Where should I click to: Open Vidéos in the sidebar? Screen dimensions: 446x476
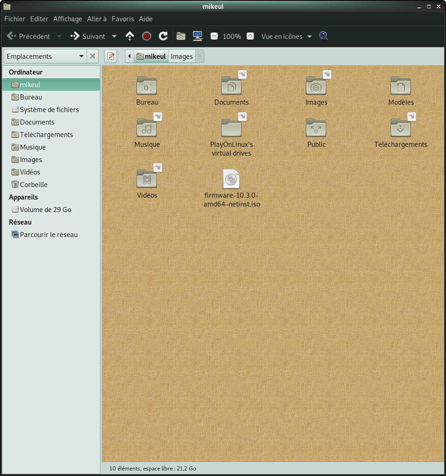(51, 172)
